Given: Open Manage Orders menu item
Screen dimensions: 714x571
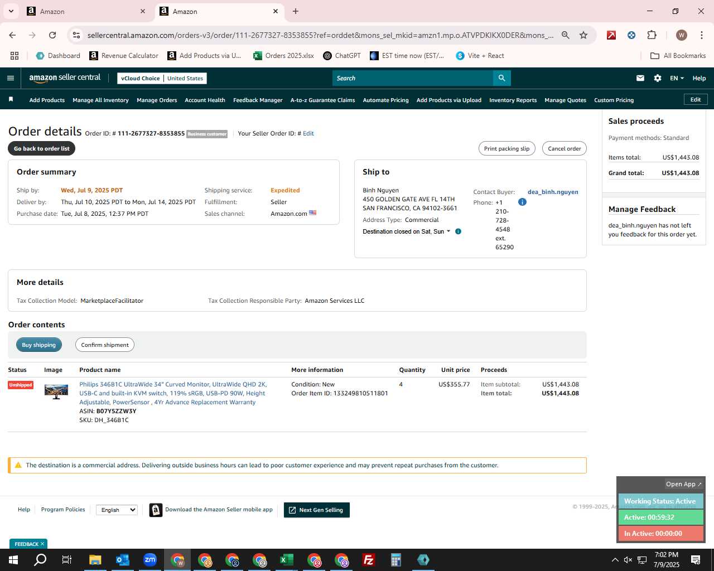Looking at the screenshot, I should tap(157, 100).
